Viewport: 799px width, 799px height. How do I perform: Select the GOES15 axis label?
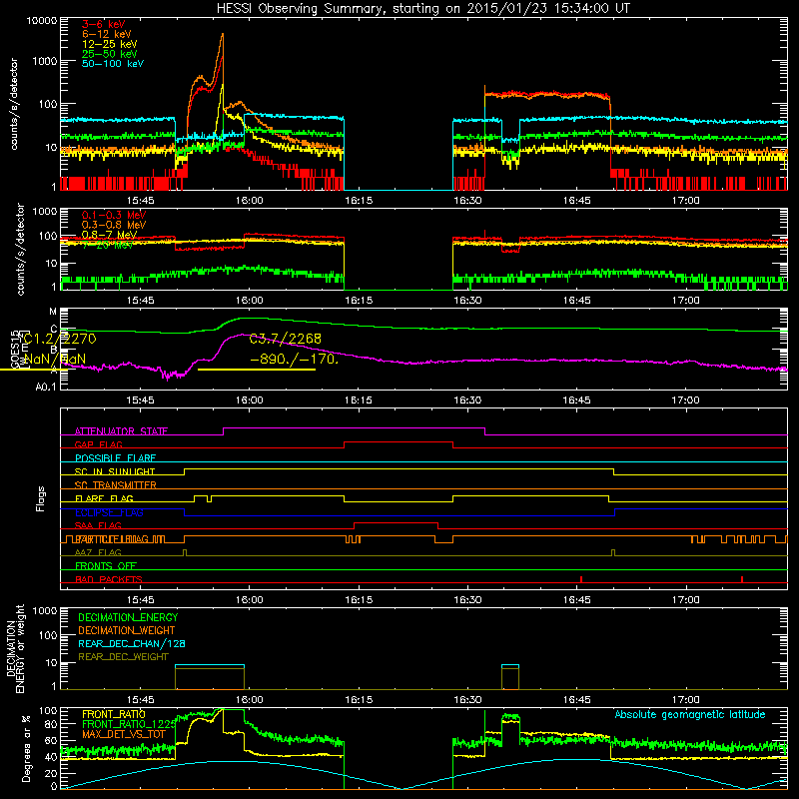pyautogui.click(x=15, y=349)
